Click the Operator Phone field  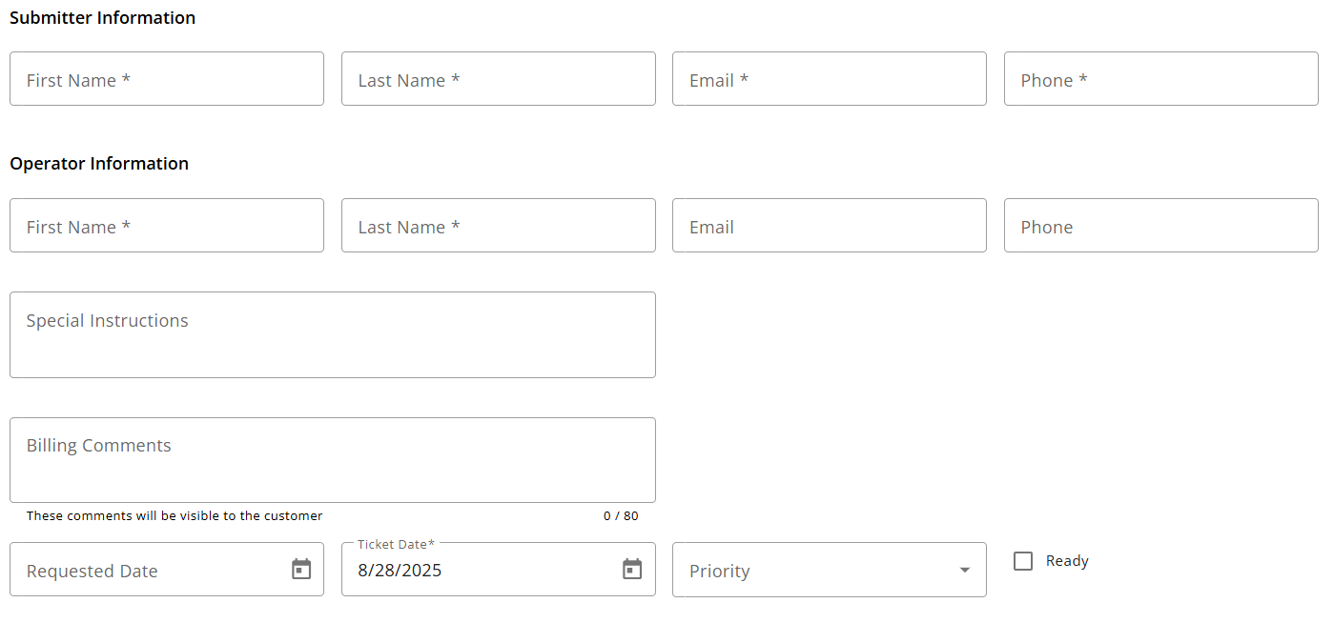click(x=1160, y=226)
